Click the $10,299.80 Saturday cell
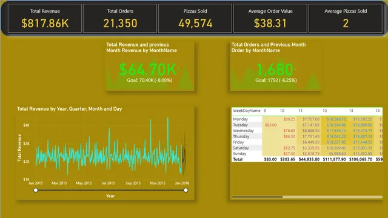The height and width of the screenshot is (218, 388). [336, 148]
